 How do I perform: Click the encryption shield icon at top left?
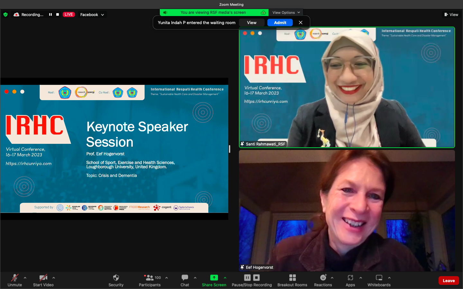[x=5, y=14]
